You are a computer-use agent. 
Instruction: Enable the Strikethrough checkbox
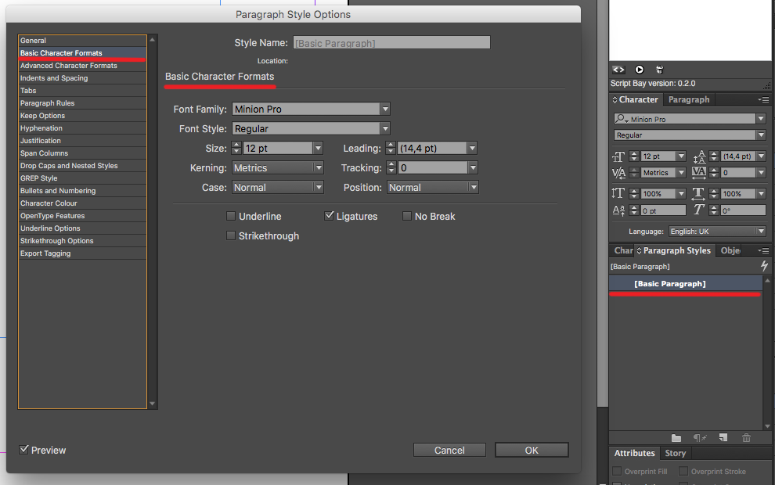click(231, 235)
